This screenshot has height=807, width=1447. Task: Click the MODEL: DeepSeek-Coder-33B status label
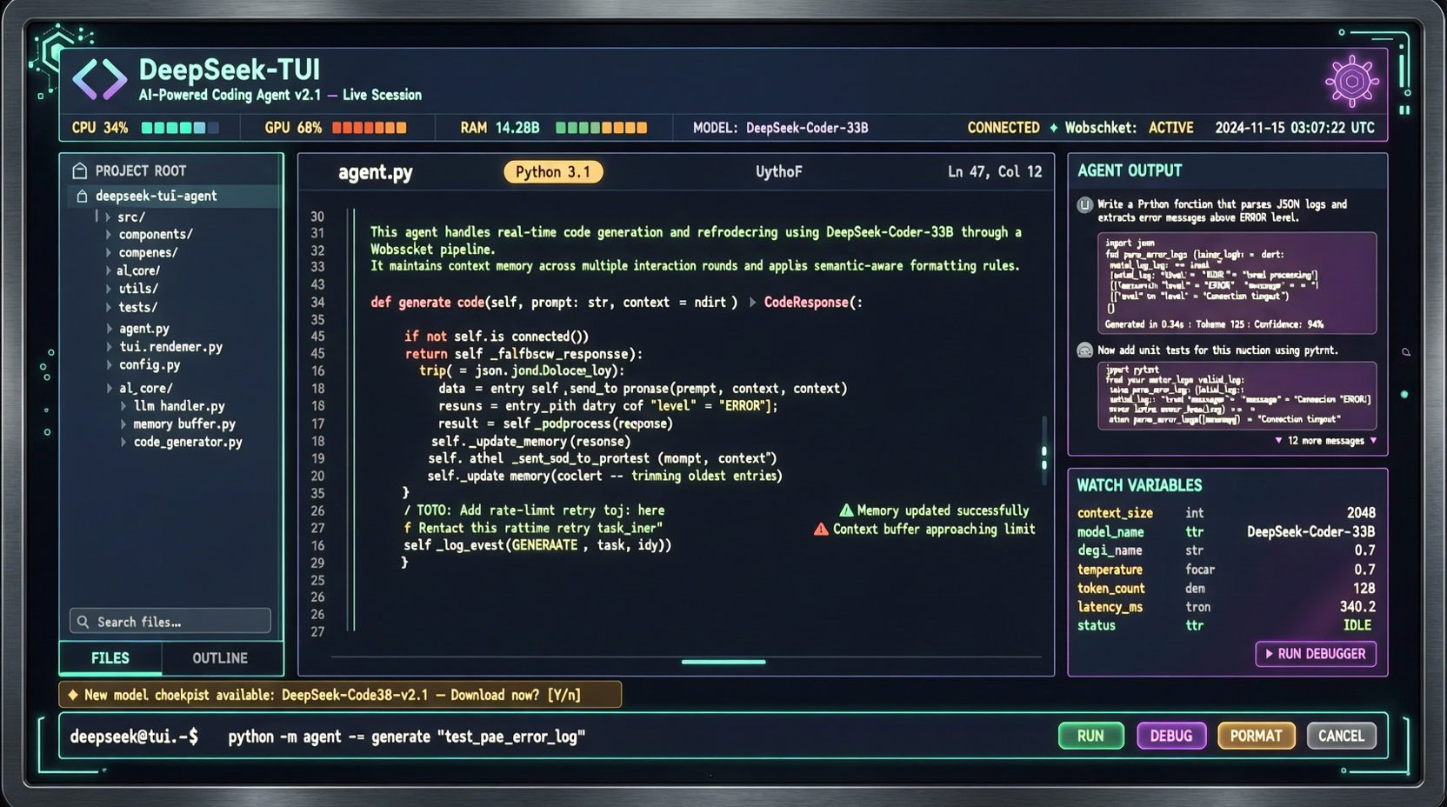pyautogui.click(x=780, y=128)
